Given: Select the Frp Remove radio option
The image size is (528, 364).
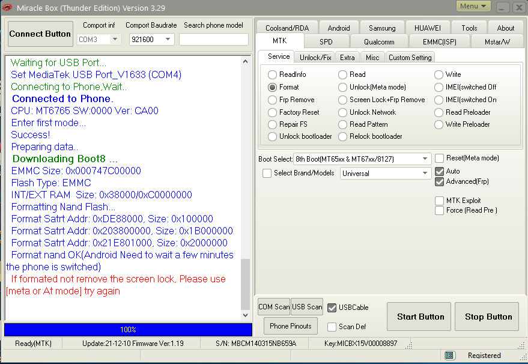Looking at the screenshot, I should (x=272, y=100).
